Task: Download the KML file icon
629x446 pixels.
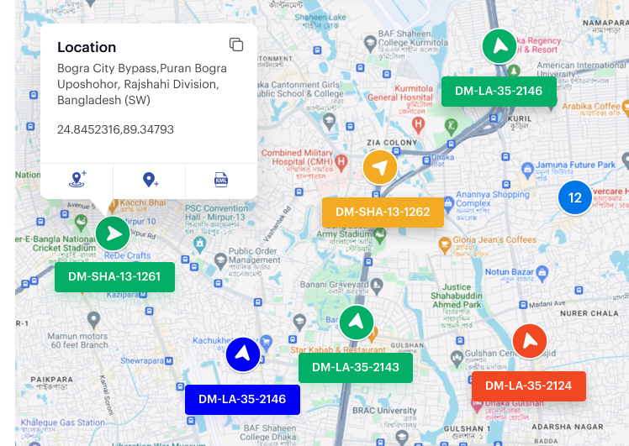Action: (x=221, y=180)
